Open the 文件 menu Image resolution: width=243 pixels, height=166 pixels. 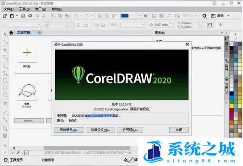[9, 9]
